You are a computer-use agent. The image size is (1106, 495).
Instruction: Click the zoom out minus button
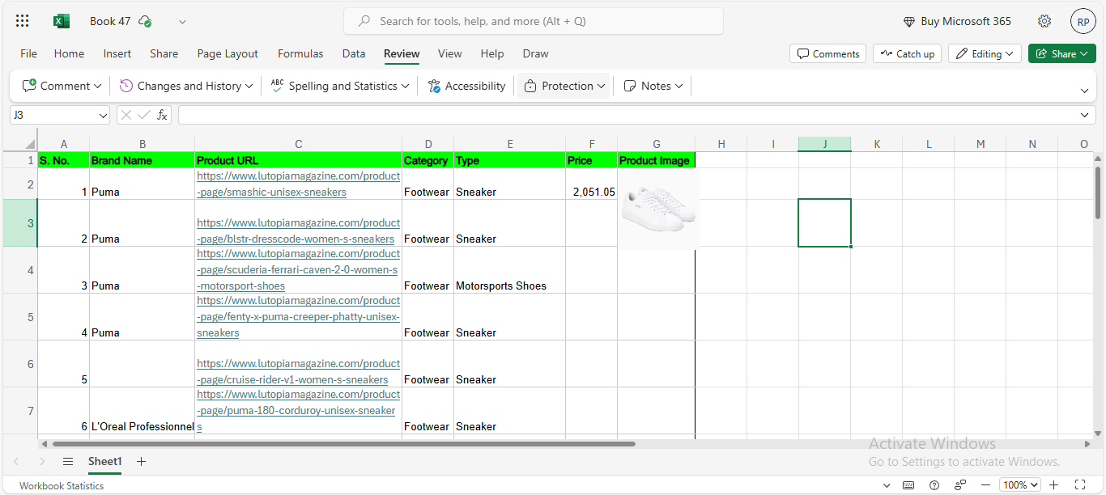pos(985,485)
